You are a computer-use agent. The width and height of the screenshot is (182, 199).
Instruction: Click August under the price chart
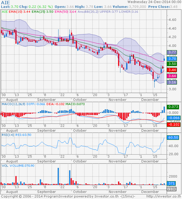tap(12, 100)
